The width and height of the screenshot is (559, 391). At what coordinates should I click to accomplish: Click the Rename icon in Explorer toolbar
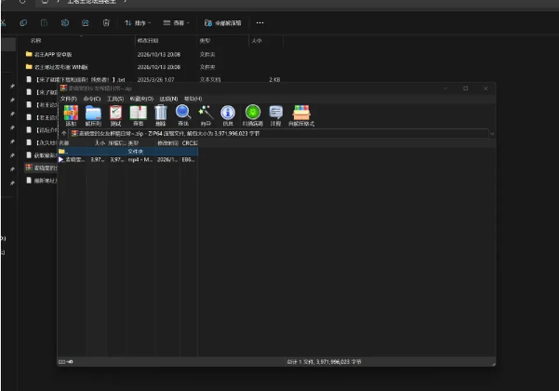click(65, 23)
